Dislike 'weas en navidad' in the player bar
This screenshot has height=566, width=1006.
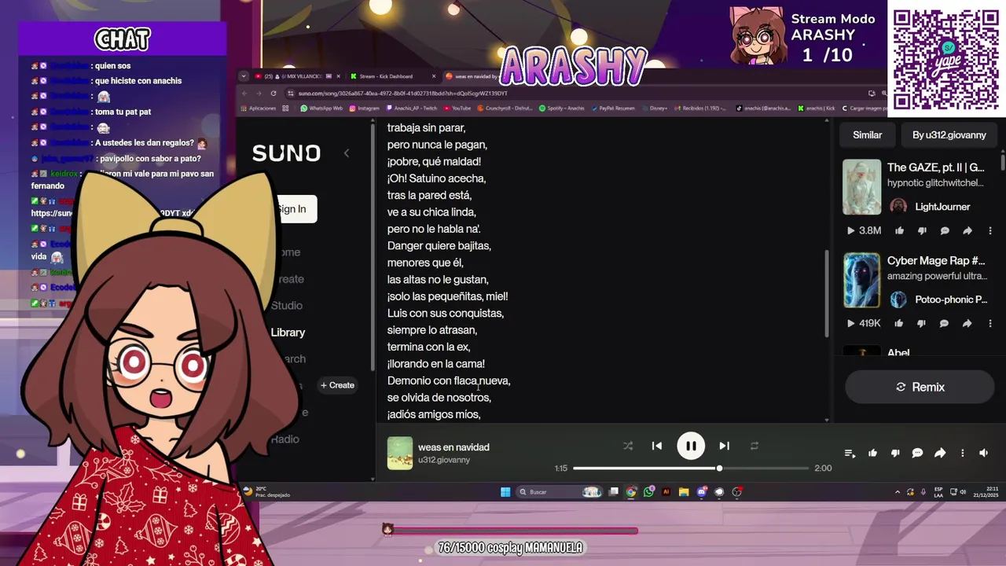pyautogui.click(x=895, y=453)
